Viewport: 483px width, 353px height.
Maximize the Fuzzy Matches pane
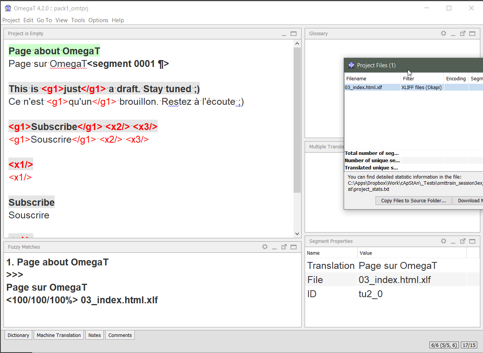click(x=294, y=247)
